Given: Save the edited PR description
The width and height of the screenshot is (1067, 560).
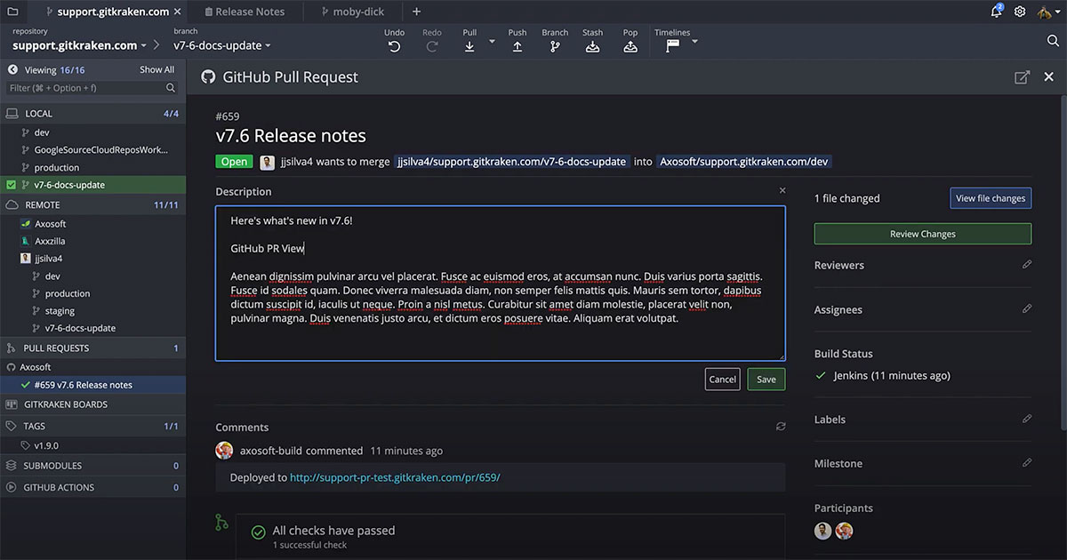Looking at the screenshot, I should (x=766, y=379).
